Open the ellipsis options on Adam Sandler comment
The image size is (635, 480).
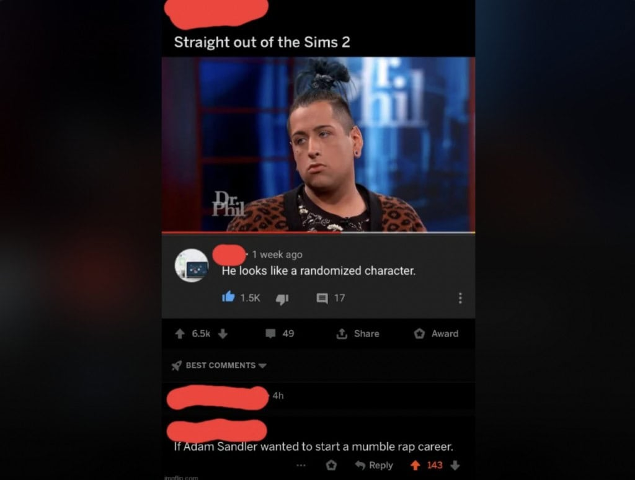click(301, 465)
